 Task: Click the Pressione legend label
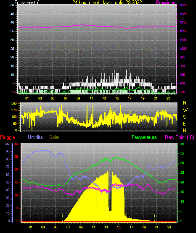[x=166, y=3]
